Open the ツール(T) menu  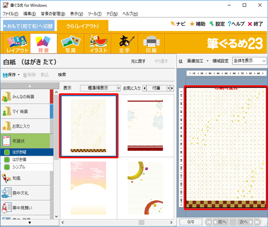tap(94, 14)
